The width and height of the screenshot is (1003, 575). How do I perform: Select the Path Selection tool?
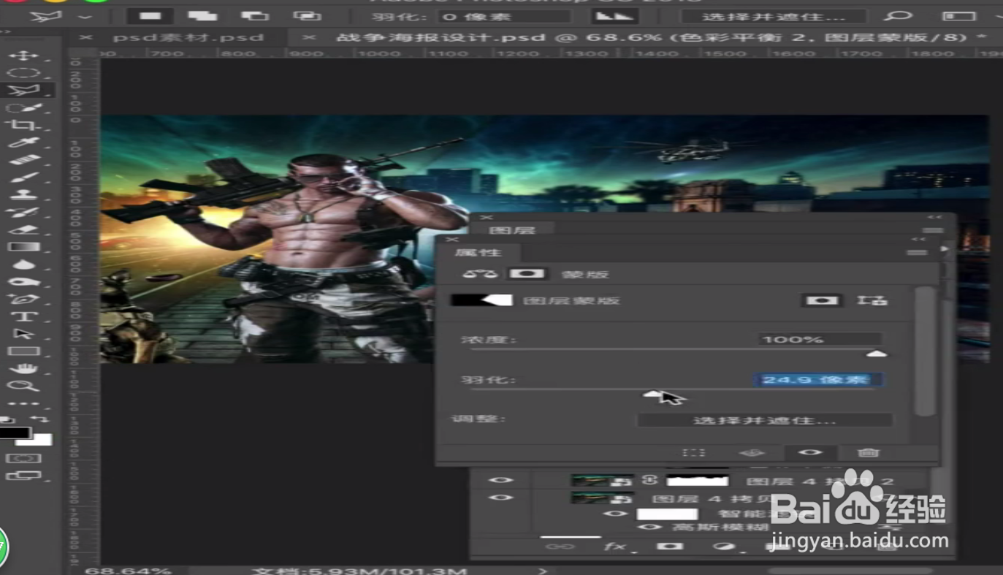click(x=23, y=334)
